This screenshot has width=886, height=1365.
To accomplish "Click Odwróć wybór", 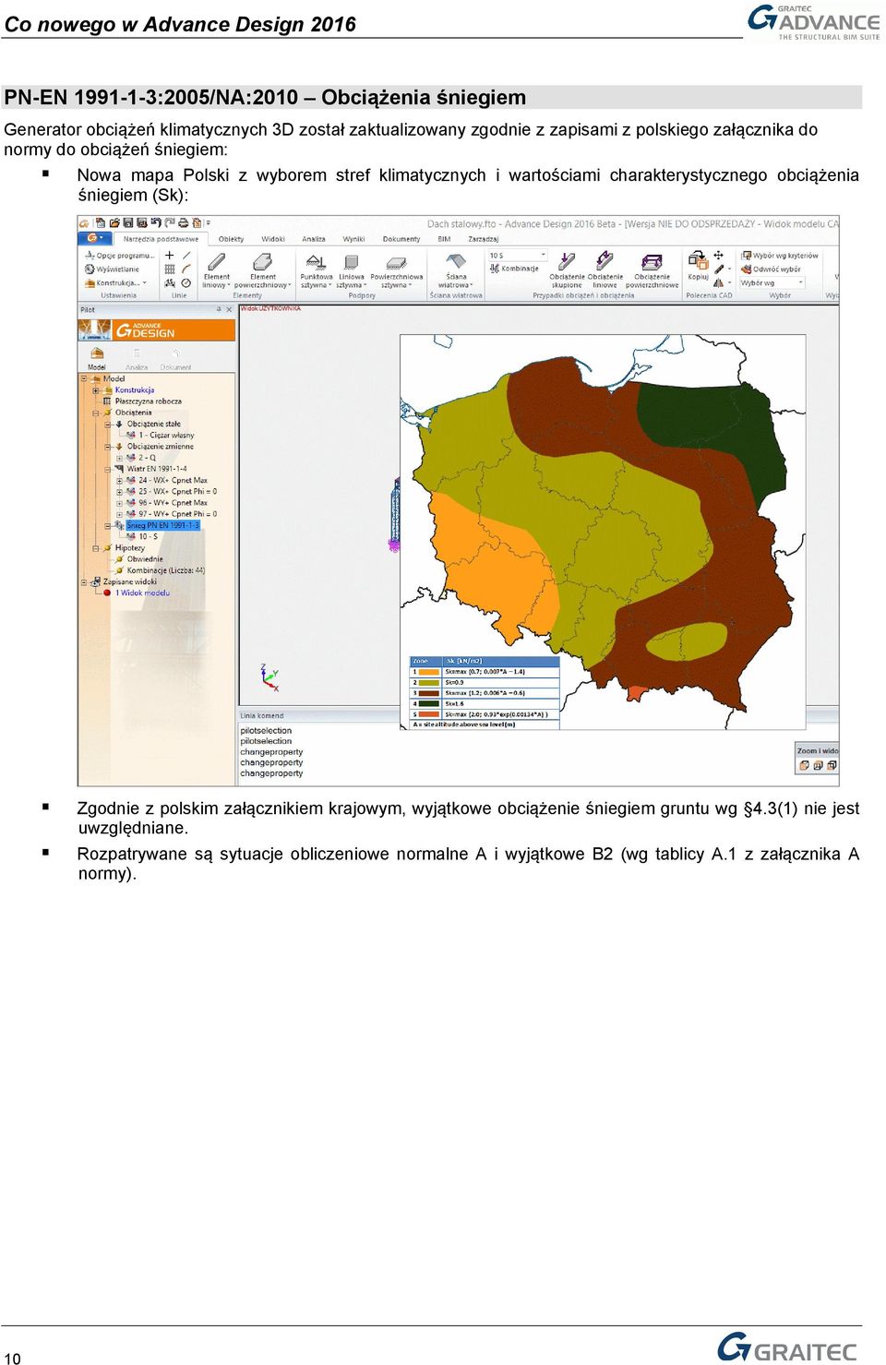I will [772, 269].
